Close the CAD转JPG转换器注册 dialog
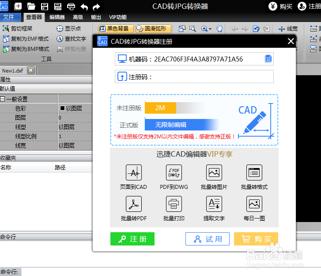The width and height of the screenshot is (321, 276). click(x=291, y=41)
